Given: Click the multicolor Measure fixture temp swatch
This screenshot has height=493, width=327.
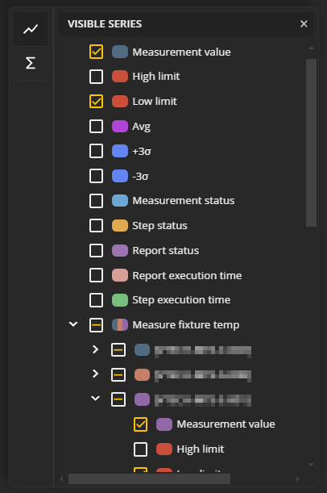Looking at the screenshot, I should [x=120, y=325].
